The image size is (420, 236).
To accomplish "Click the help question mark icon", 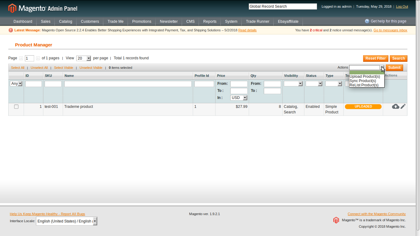I will point(367,21).
